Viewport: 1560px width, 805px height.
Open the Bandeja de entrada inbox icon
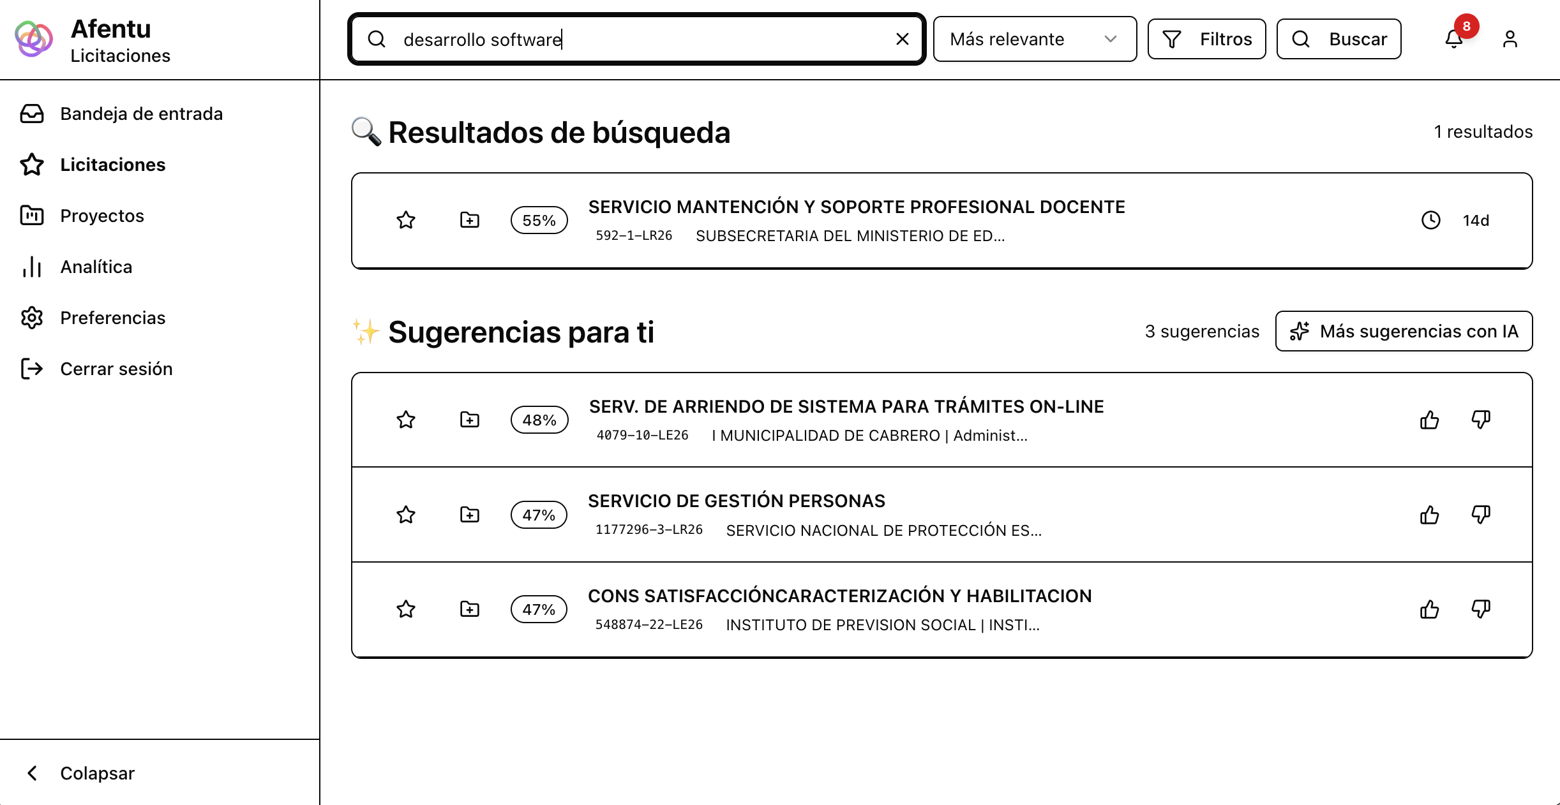(x=33, y=114)
